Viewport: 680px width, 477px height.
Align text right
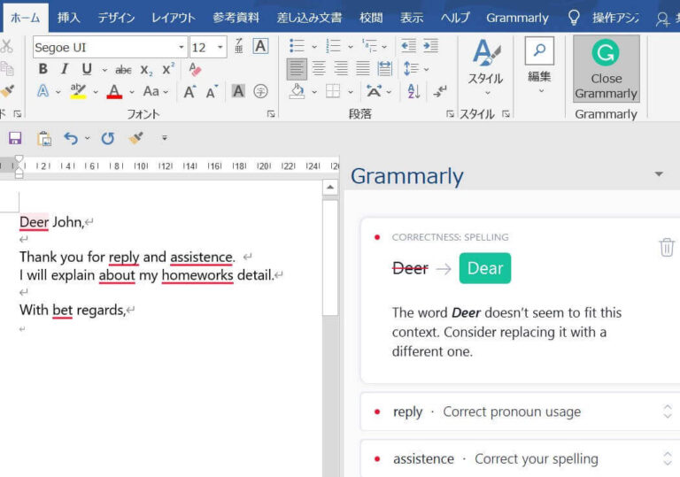point(341,68)
